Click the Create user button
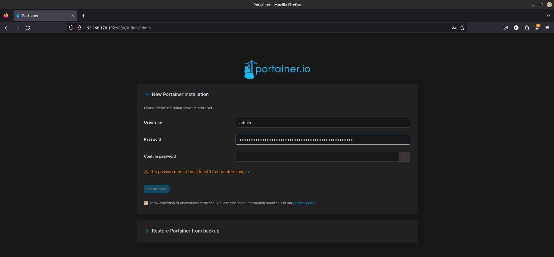This screenshot has height=257, width=554. pos(156,189)
